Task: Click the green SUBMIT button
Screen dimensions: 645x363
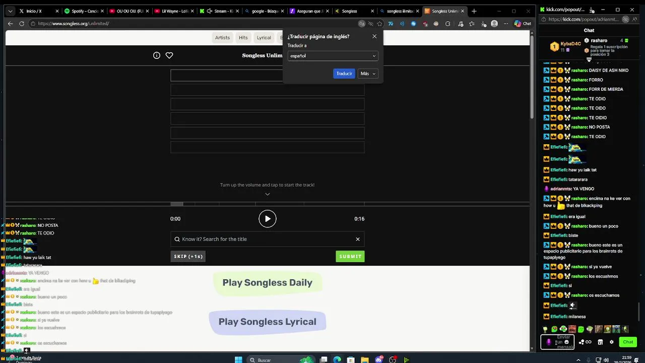Action: [350, 257]
